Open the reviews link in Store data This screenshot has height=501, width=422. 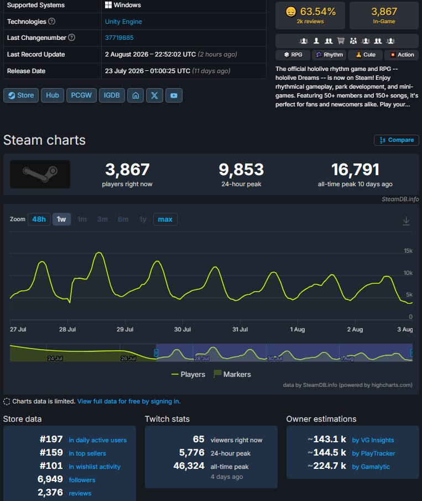(x=80, y=493)
